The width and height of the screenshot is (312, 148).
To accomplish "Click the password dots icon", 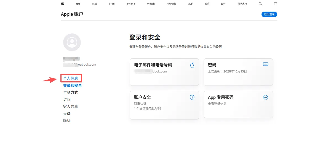I will pos(266,64).
